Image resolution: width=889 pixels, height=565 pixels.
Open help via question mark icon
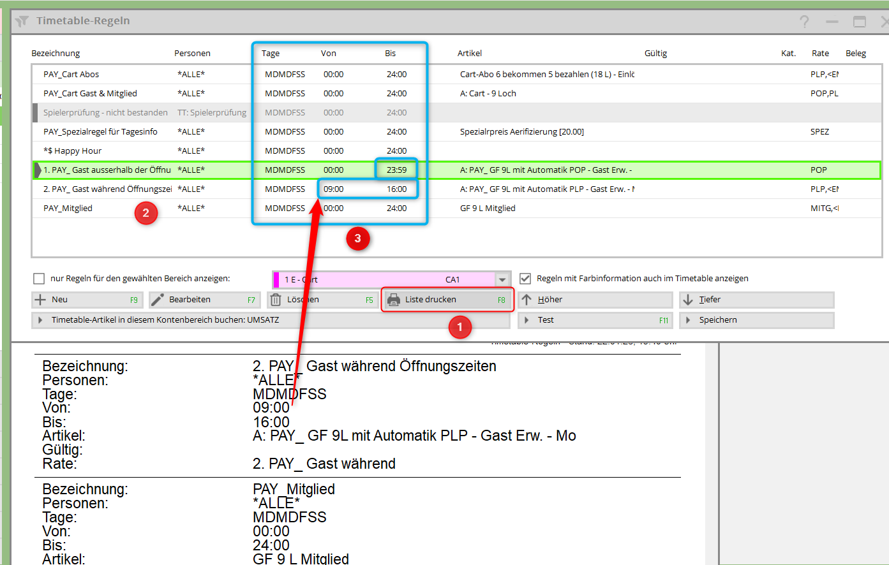click(x=804, y=22)
